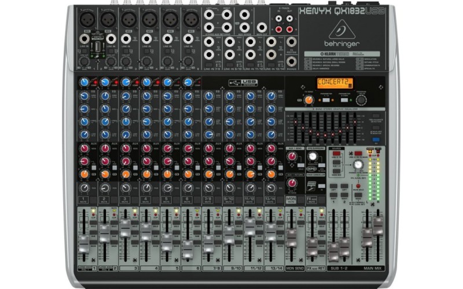Image resolution: width=463 pixels, height=289 pixels.
Task: Click the MON SEND fader
Action: click(x=291, y=238)
